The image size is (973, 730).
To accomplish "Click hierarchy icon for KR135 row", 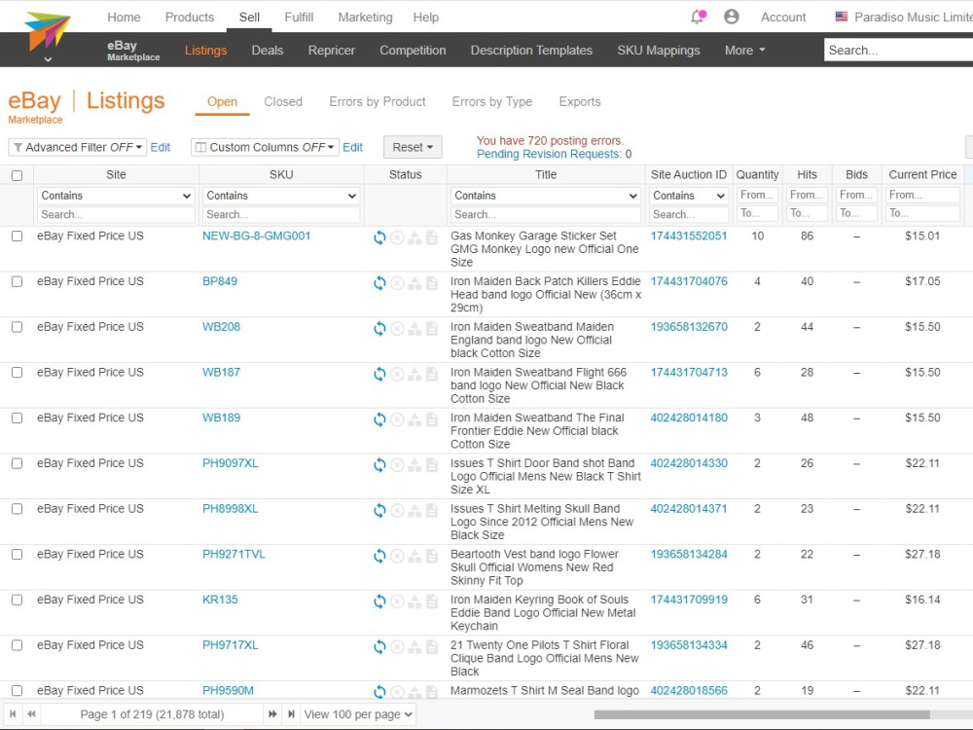I will tap(414, 601).
